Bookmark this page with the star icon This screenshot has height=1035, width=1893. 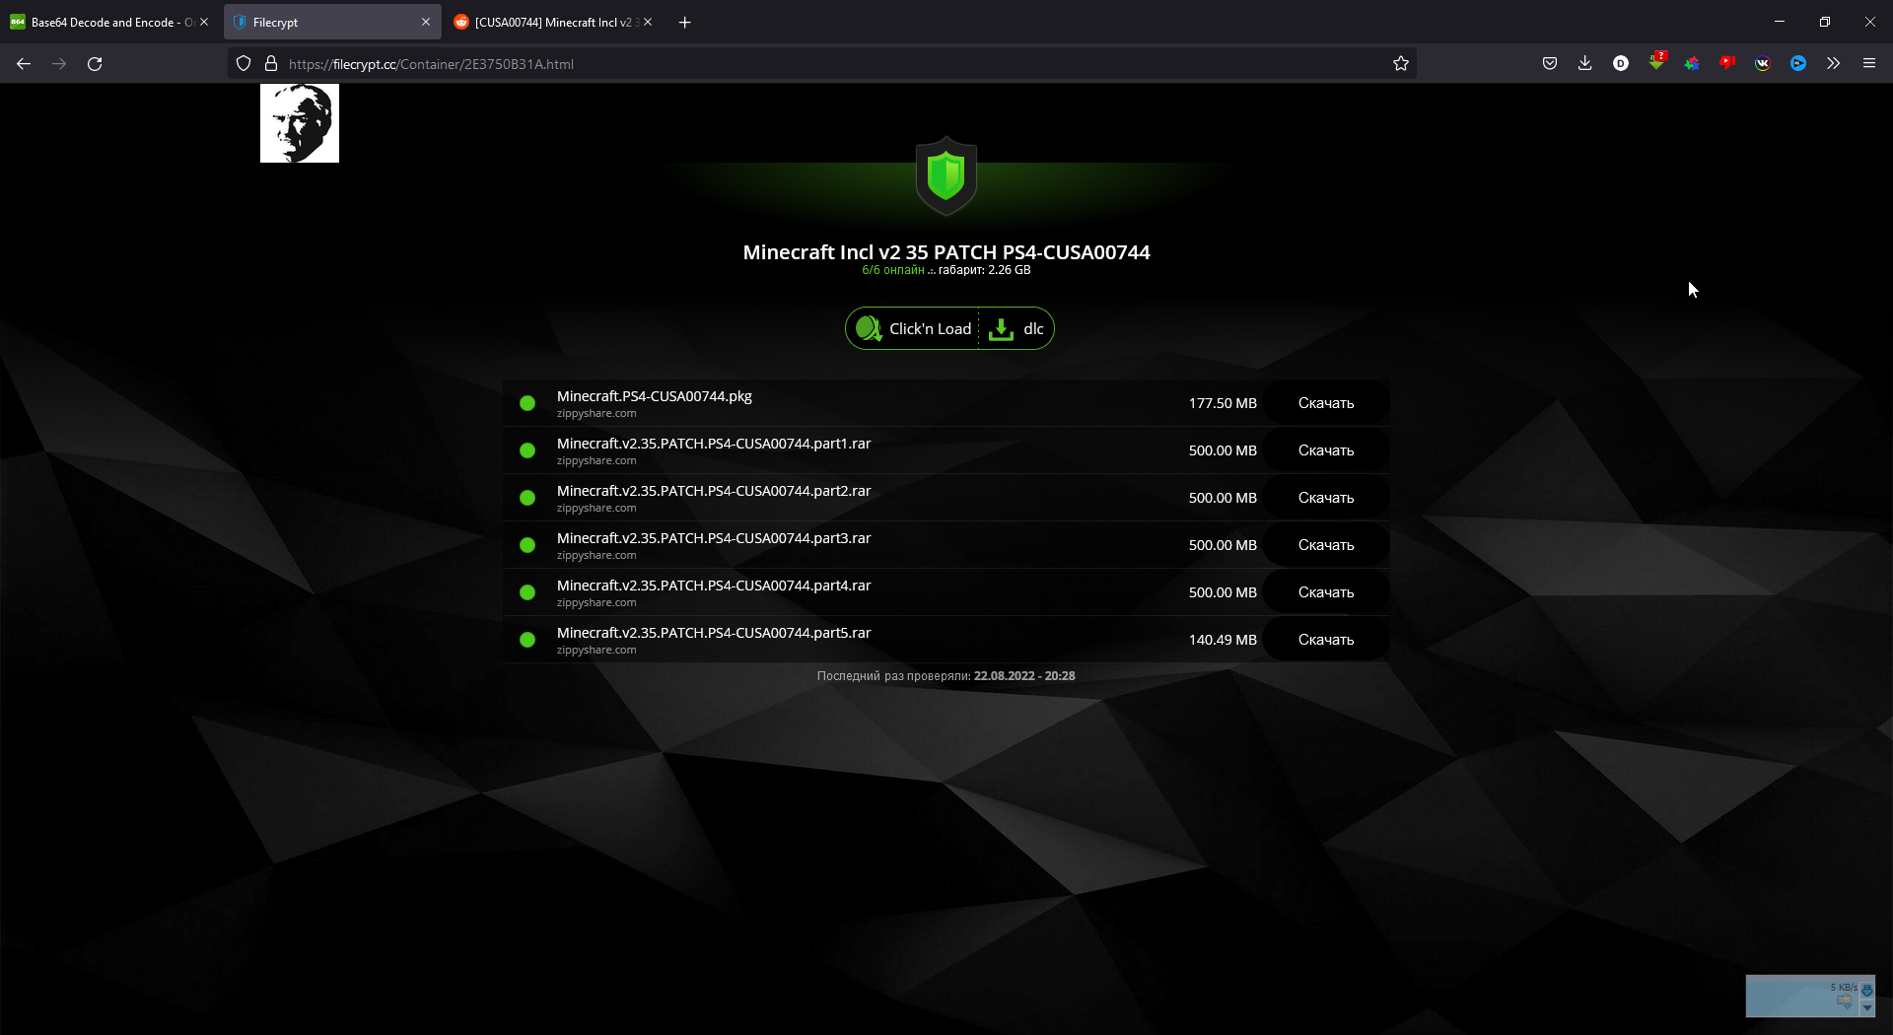[x=1401, y=64]
